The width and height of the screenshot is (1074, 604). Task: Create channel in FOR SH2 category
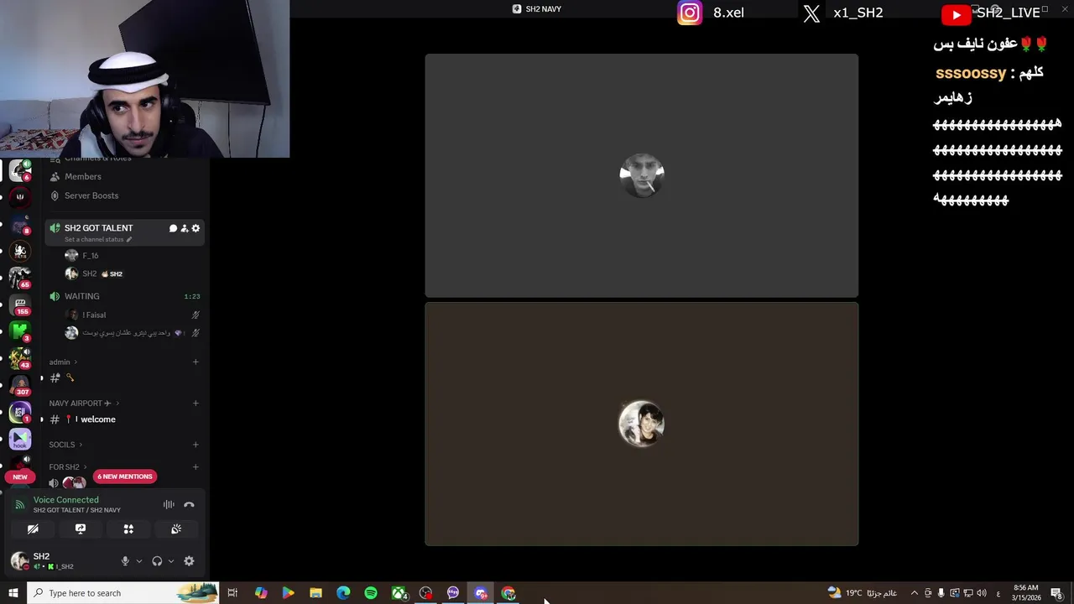196,467
